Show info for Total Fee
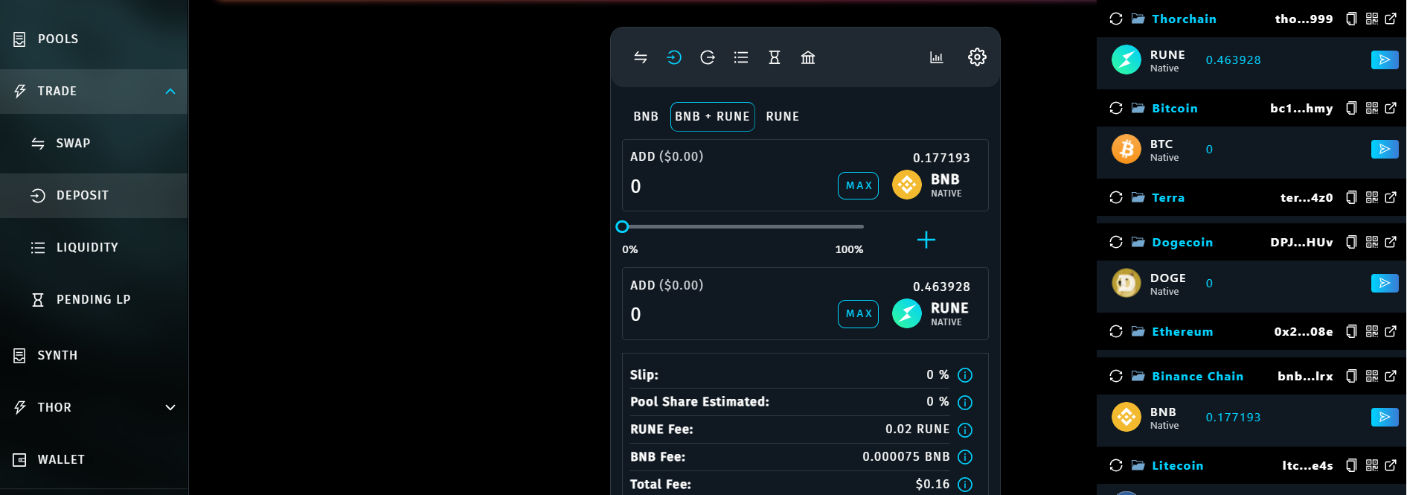Screen dimensions: 1407x495 click(965, 485)
